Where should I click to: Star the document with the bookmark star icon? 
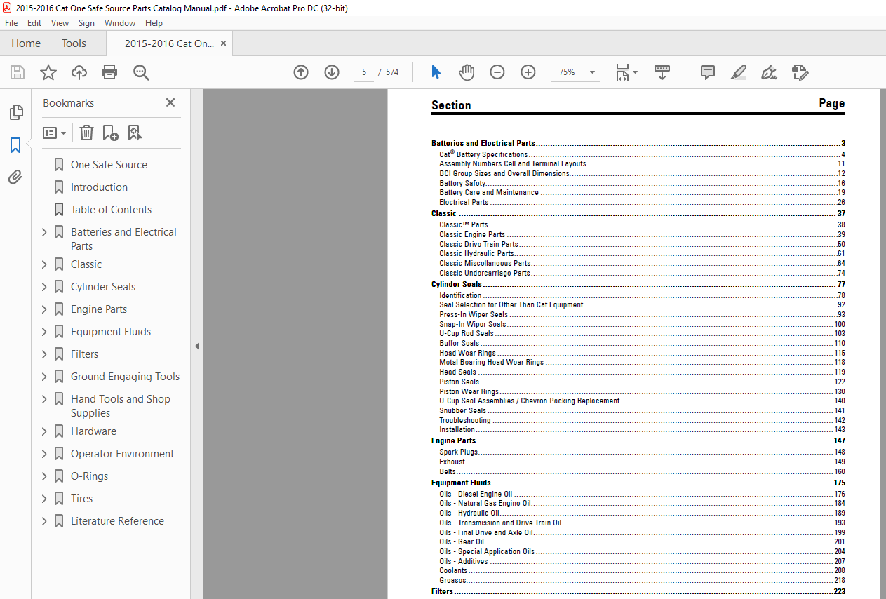pyautogui.click(x=48, y=72)
